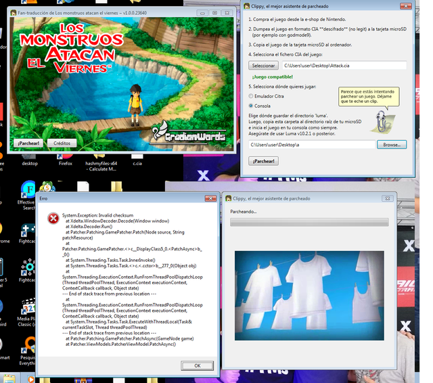Click the 'Parcheando...' status label

(x=244, y=212)
